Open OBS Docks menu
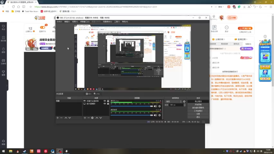The image size is (274, 154). click(x=85, y=22)
